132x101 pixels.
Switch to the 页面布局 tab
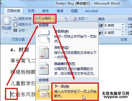14,11
